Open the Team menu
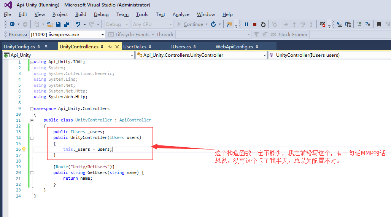 (x=122, y=14)
